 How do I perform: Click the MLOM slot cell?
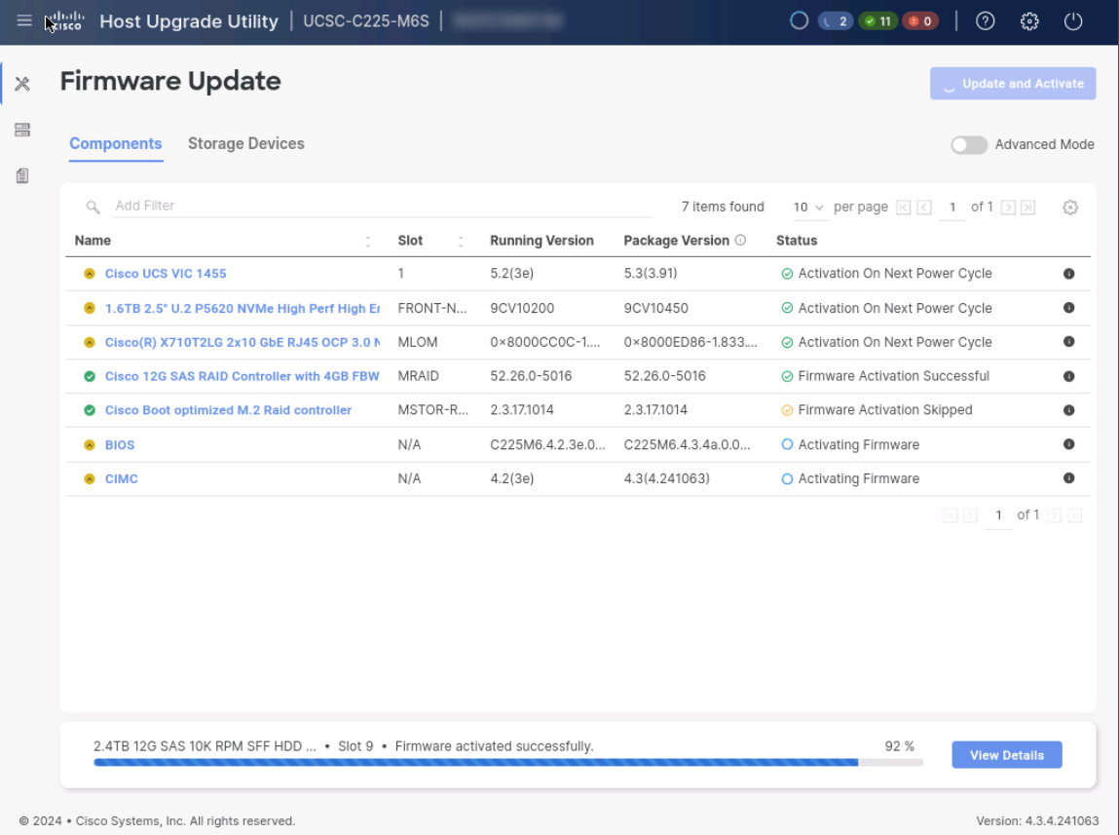(418, 342)
